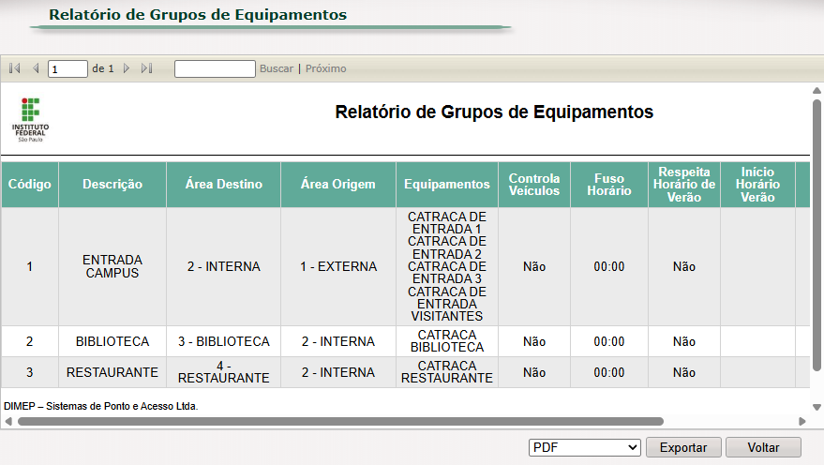The height and width of the screenshot is (465, 824).
Task: Click the Buscar link
Action: (277, 68)
